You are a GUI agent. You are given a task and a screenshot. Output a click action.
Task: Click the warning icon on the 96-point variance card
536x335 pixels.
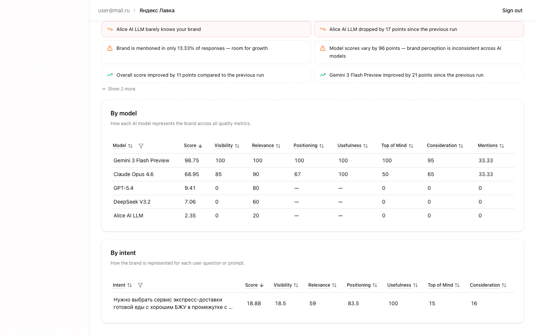tap(322, 48)
